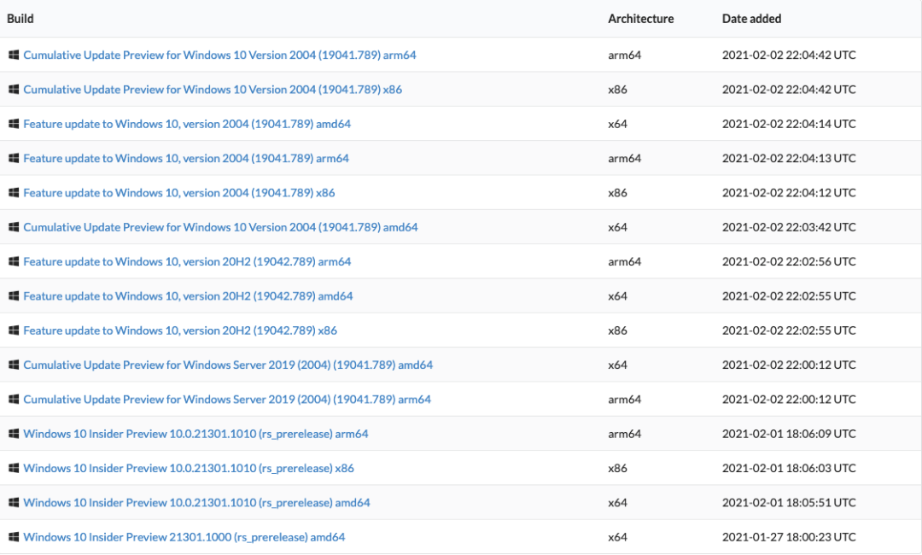Screen dimensions: 922x555
Task: Click Windows logo icon beside Cumulative Update 2004 arm64
Action: [14, 55]
